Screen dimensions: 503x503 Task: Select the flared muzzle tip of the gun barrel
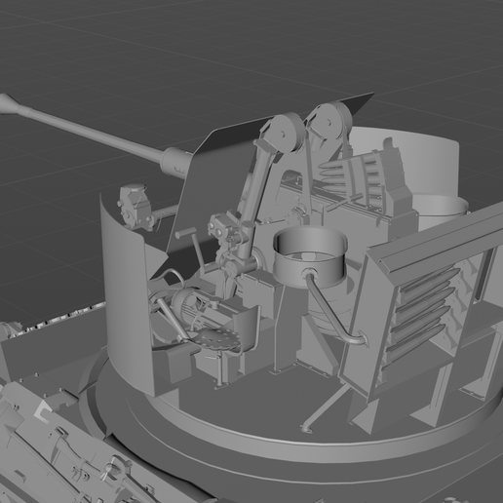(x=9, y=103)
